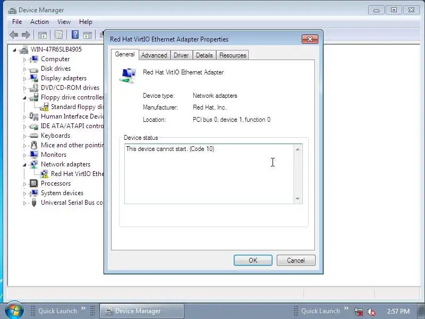Click the Back arrow in Device Manager toolbar
This screenshot has width=425, height=319.
14,35
